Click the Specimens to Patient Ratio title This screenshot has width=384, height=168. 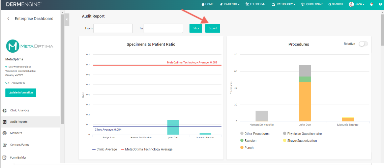[x=151, y=44]
